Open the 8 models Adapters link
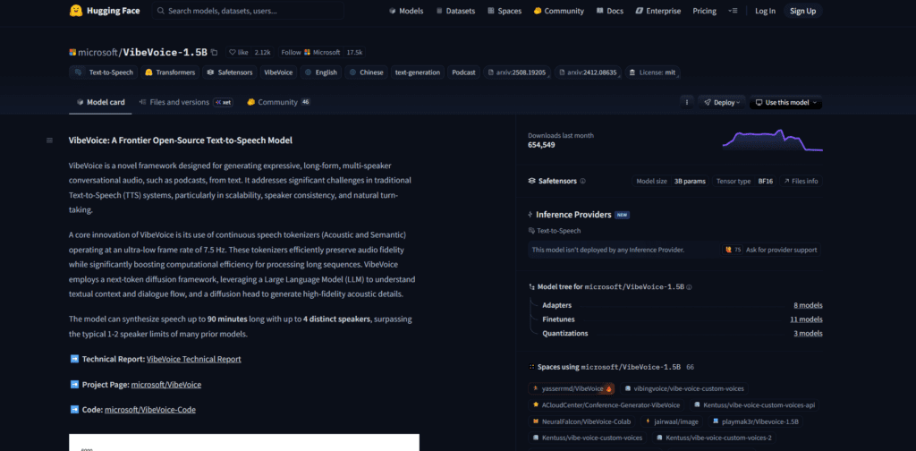916x451 pixels. pos(808,305)
